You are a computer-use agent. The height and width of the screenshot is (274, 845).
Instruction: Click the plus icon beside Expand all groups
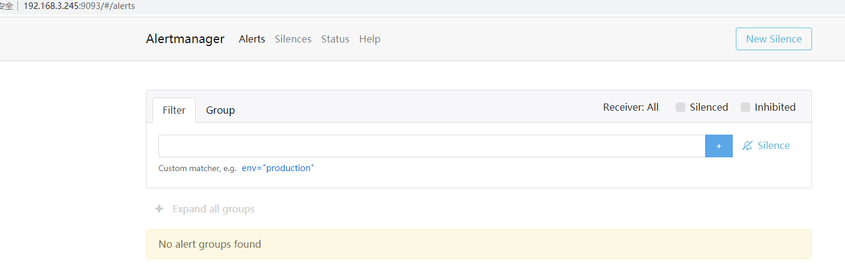tap(159, 209)
